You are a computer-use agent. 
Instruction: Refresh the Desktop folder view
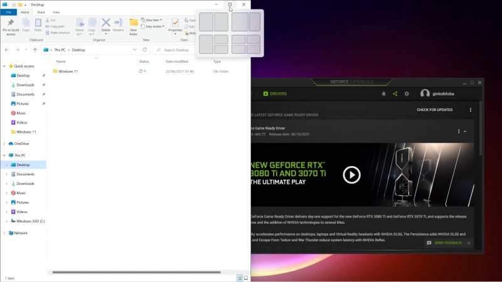pos(145,50)
